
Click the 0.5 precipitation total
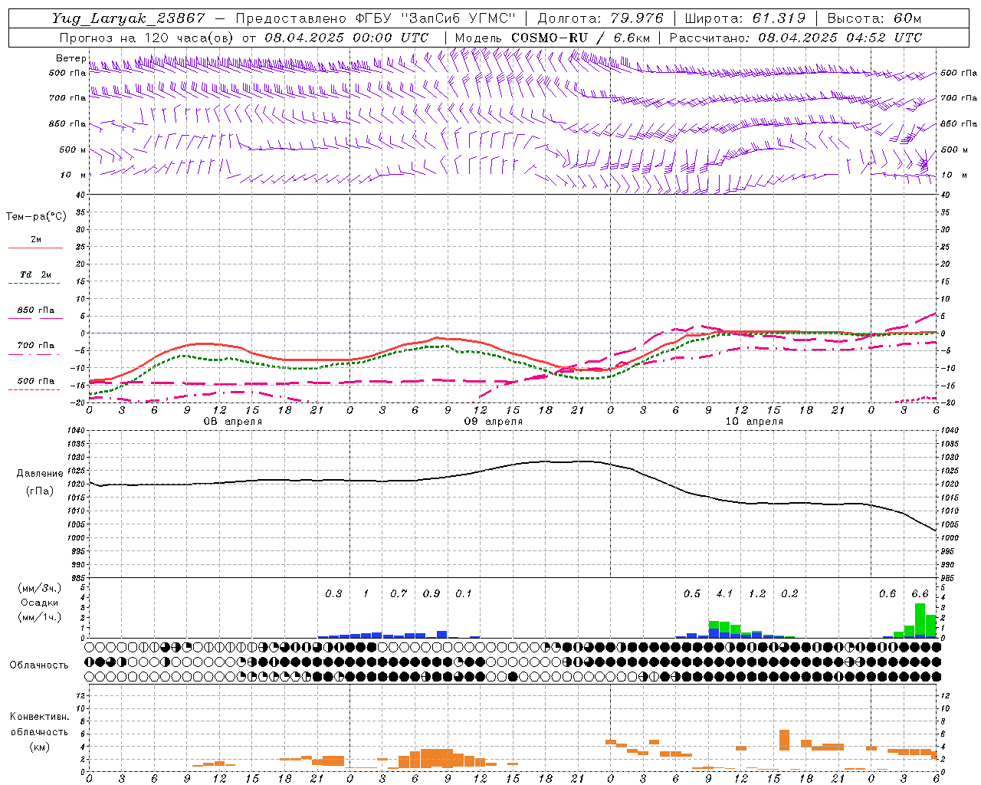[x=692, y=594]
